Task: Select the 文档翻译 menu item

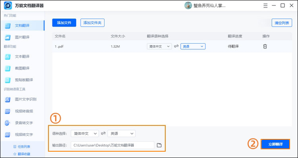Action: pyautogui.click(x=22, y=26)
